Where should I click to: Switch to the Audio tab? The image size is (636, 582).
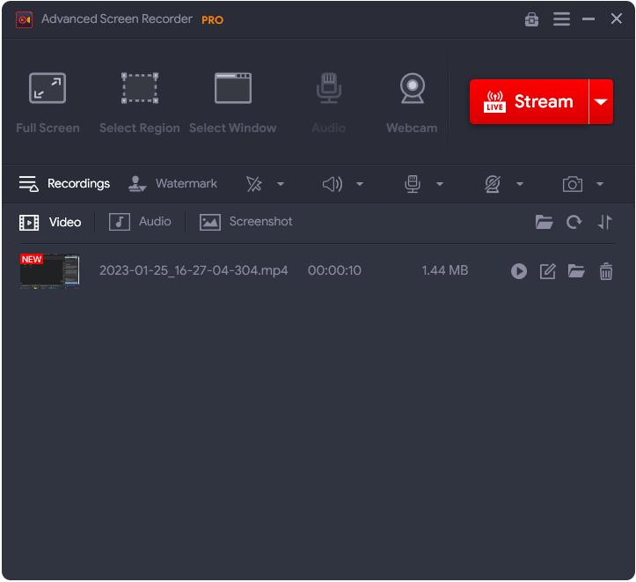coord(141,222)
